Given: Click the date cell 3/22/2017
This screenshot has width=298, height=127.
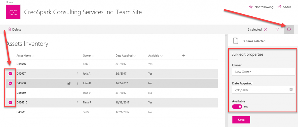Looking at the screenshot, I should click(x=122, y=83).
